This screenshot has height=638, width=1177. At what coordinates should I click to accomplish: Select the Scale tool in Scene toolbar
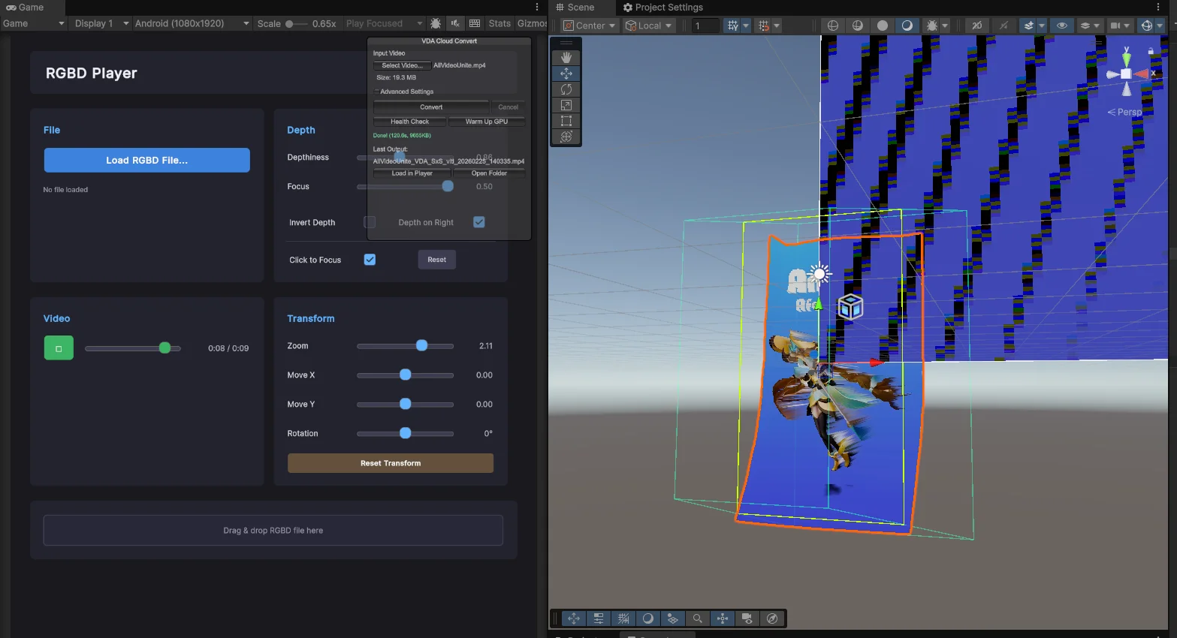pos(566,105)
